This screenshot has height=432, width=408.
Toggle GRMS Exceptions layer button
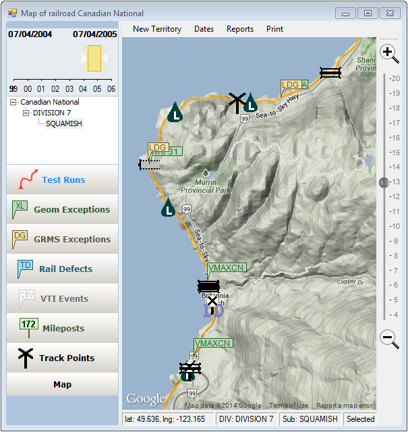point(63,239)
